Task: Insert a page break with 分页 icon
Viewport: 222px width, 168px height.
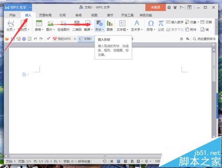Action: click(11, 23)
